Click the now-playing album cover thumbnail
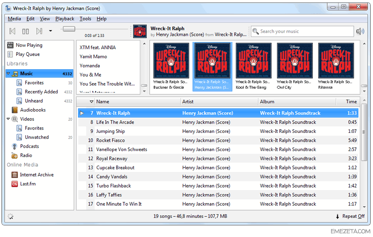Viewport: 373px width, 237px height. click(x=139, y=31)
